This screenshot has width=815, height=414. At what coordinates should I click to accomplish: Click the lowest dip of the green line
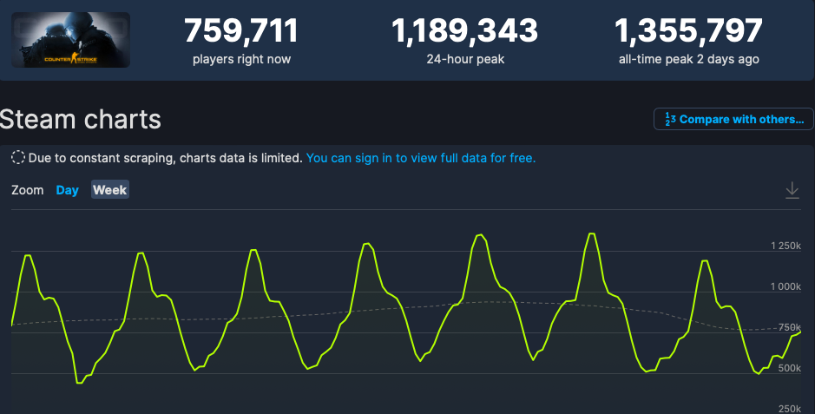click(79, 382)
